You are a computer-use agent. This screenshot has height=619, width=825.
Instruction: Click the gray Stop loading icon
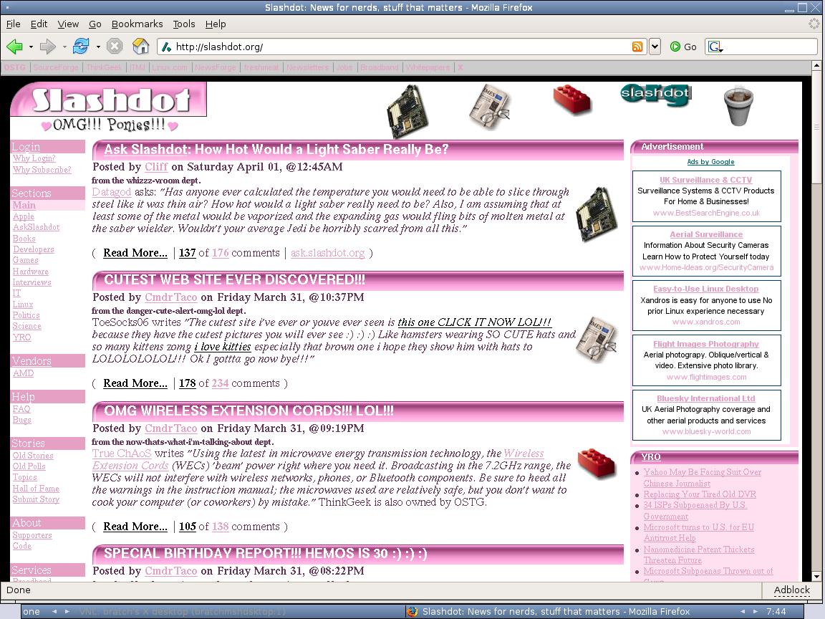(114, 47)
